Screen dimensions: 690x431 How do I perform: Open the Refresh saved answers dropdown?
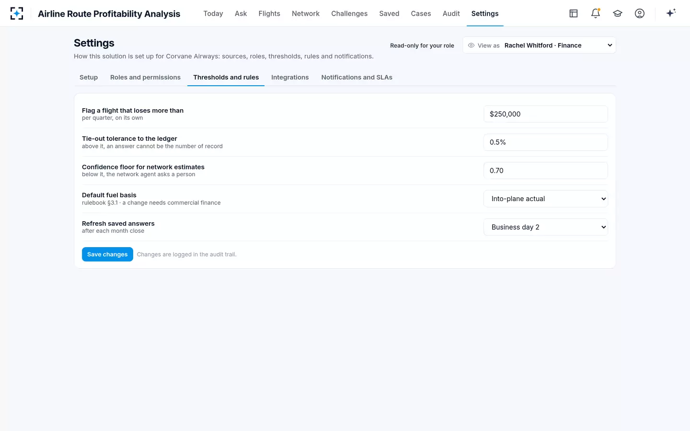546,227
